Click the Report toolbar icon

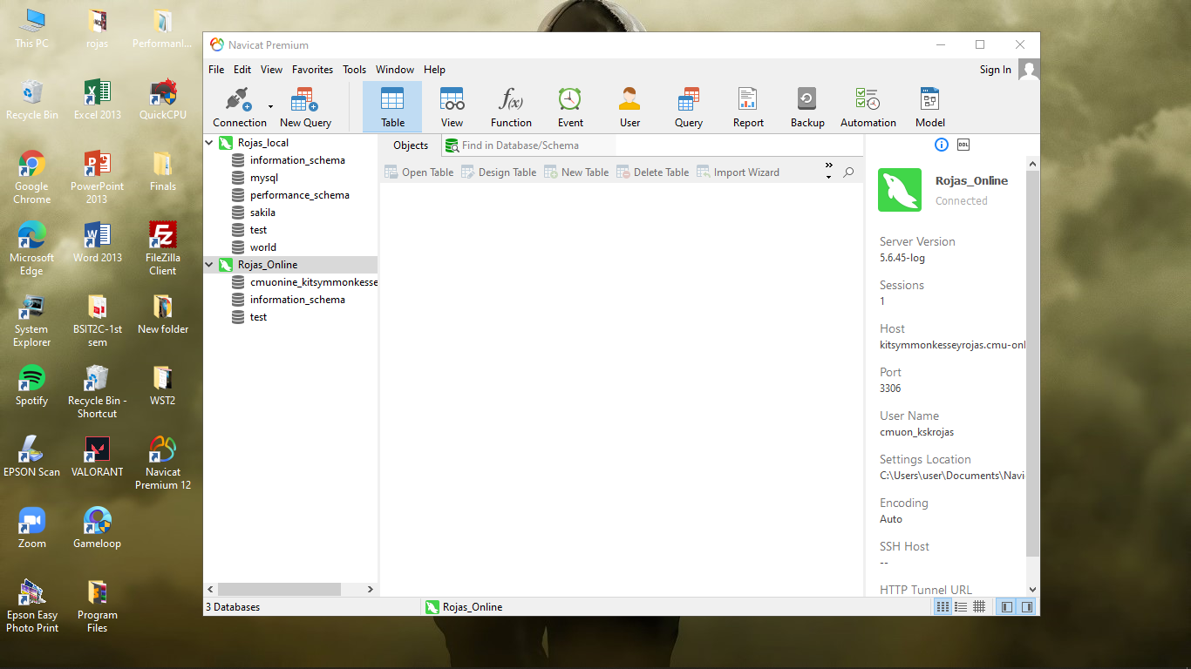click(x=748, y=107)
